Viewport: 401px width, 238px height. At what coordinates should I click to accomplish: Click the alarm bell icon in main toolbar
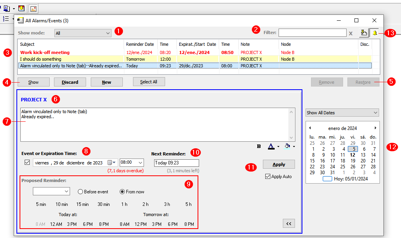(x=21, y=8)
